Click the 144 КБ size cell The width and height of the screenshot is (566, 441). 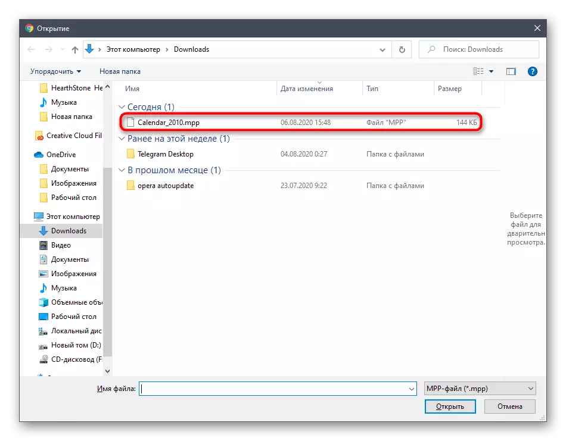[x=467, y=123]
